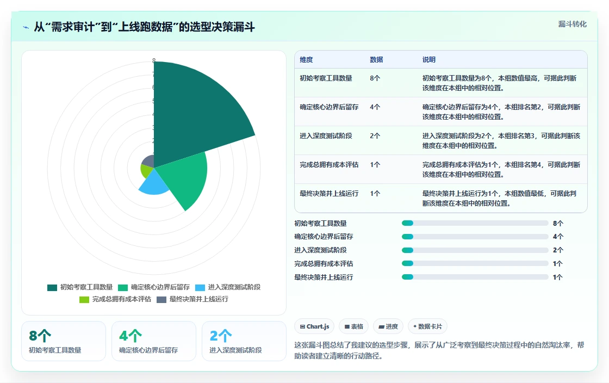This screenshot has width=609, height=383.
Task: Open the 8个 初始考察工具数量 stat card
Action: point(64,341)
